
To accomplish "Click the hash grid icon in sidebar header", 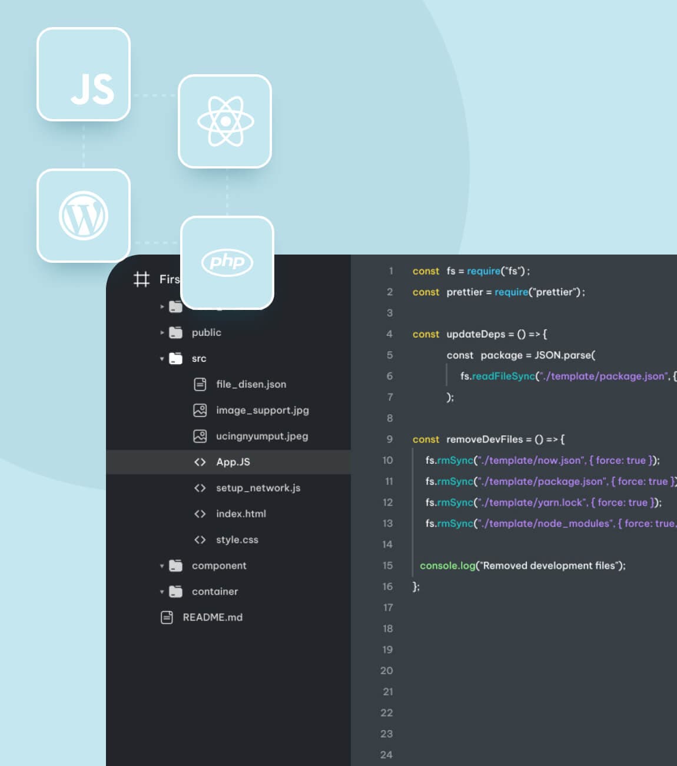I will (x=141, y=279).
